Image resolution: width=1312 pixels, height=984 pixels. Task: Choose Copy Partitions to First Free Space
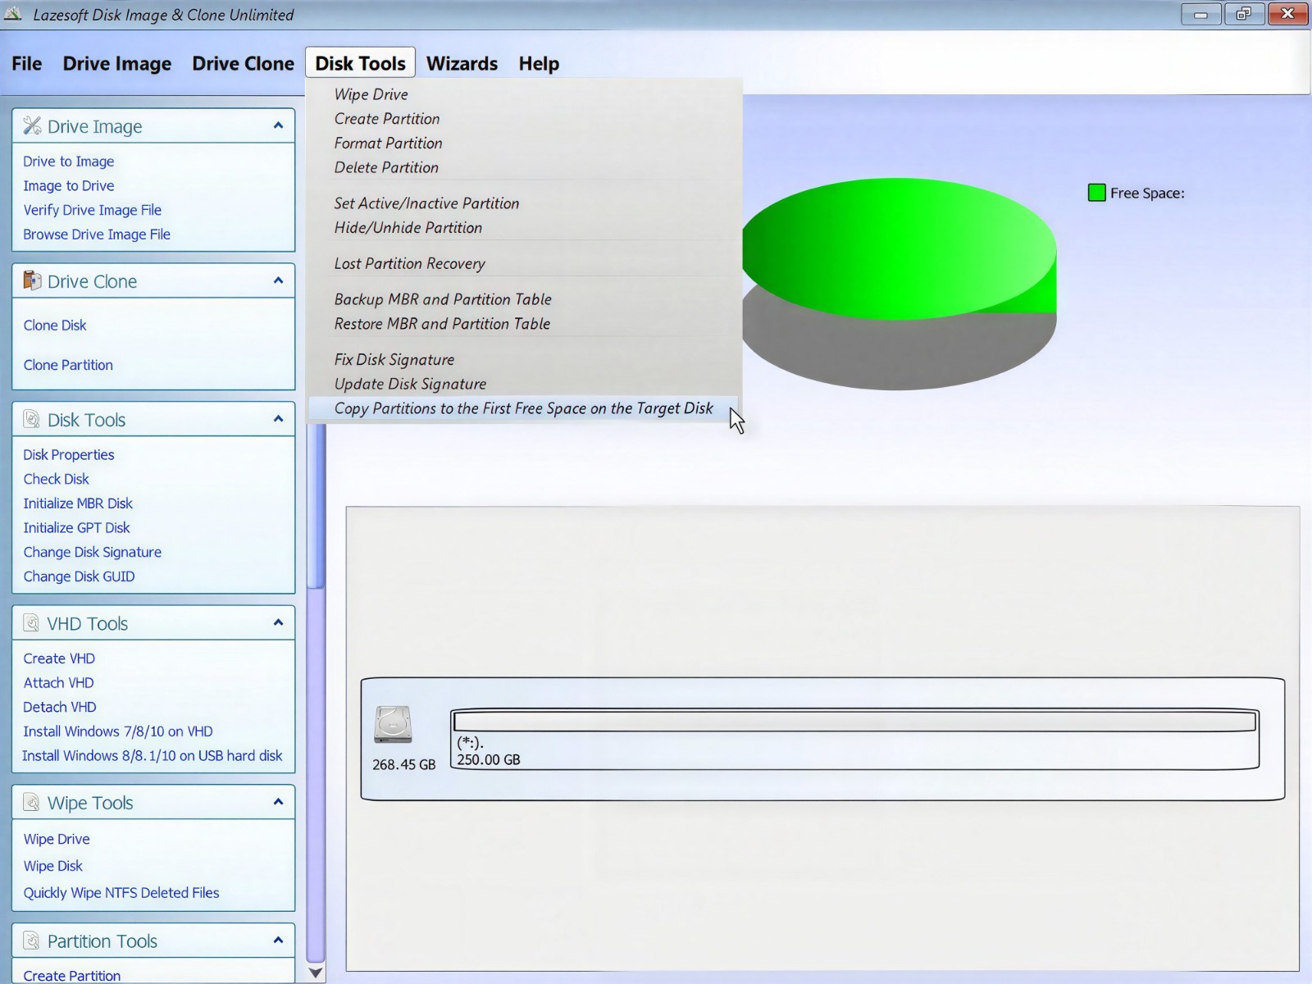525,408
